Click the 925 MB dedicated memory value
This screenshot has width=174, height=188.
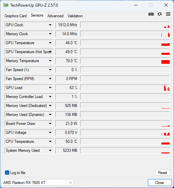67,106
